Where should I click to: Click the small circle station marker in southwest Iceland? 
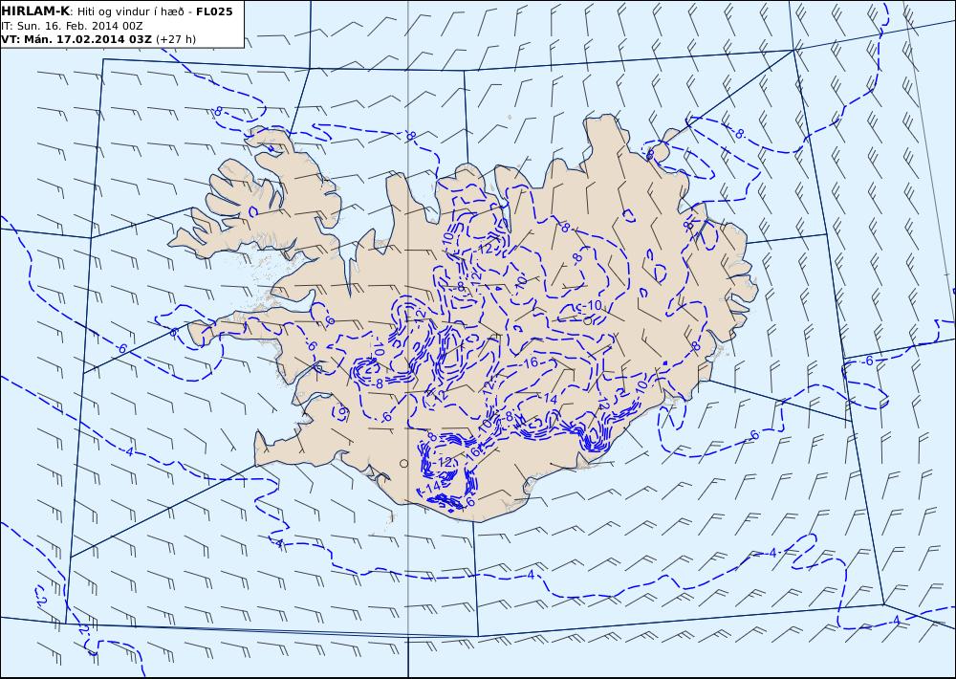click(403, 464)
